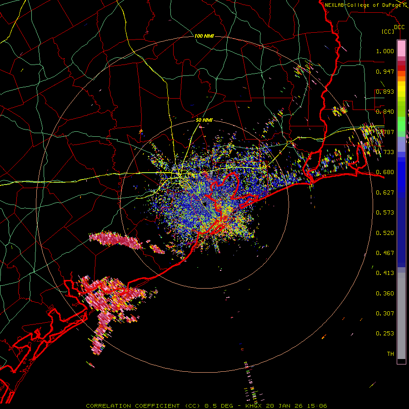
Task: Click the 100 NMI range ring label
Action: [x=204, y=36]
